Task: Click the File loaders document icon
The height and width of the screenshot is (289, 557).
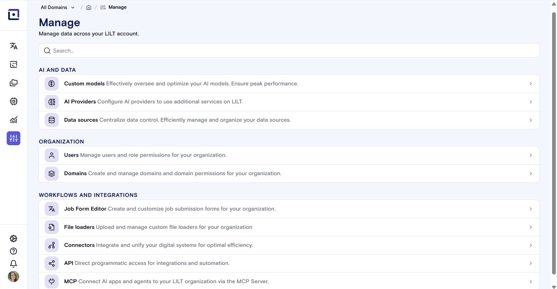Action: pos(52,227)
